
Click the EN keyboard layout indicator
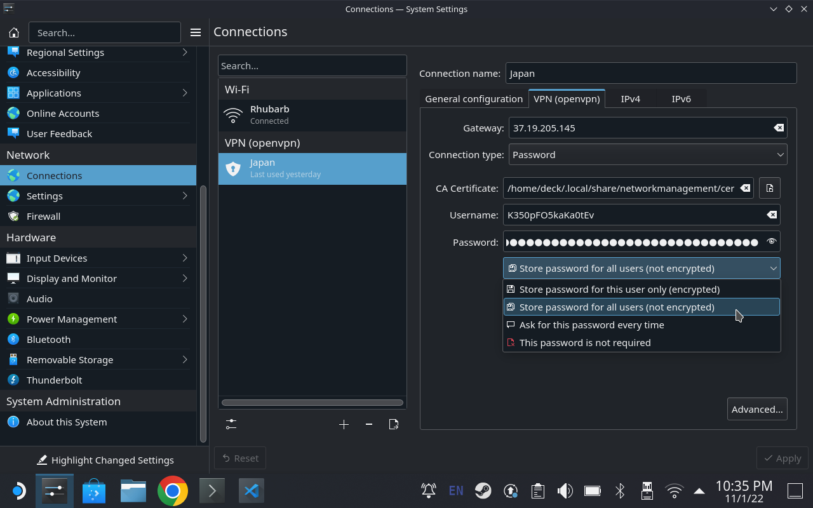[x=456, y=491]
